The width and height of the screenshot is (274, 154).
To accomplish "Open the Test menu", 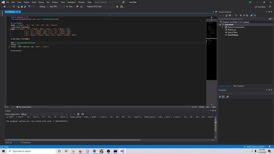I will click(x=48, y=2).
